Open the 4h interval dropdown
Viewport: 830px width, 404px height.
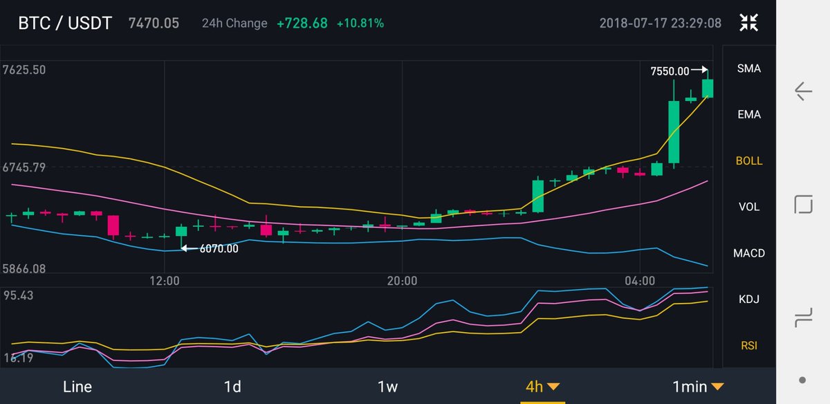542,387
